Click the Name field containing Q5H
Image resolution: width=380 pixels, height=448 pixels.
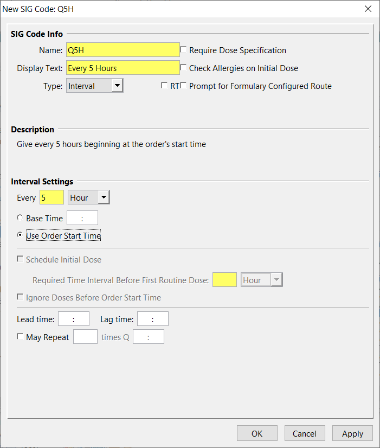(x=123, y=50)
